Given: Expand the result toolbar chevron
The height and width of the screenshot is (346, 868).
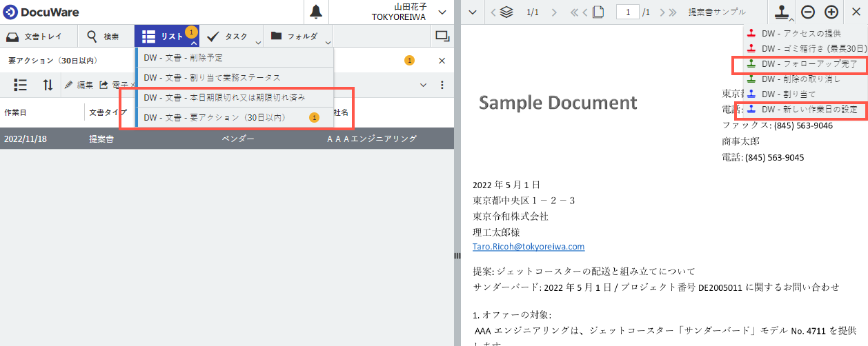Looking at the screenshot, I should click(423, 85).
